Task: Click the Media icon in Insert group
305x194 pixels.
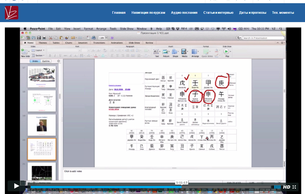Action: tap(184, 52)
